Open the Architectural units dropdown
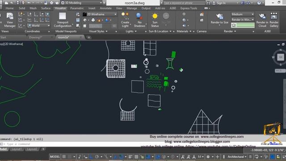Image resolution: width=286 pixels, height=161 pixels. pos(237,157)
